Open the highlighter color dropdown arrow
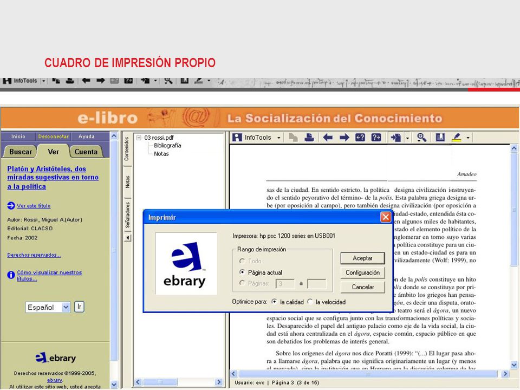Viewport: 520px width, 390px height. click(x=468, y=138)
